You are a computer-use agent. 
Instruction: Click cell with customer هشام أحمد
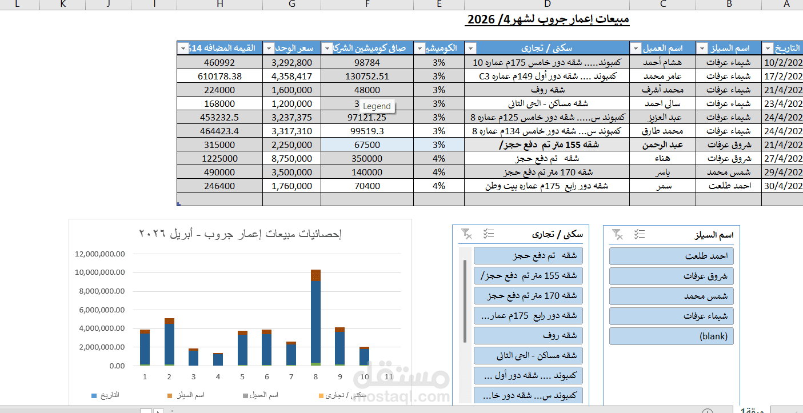(x=663, y=62)
